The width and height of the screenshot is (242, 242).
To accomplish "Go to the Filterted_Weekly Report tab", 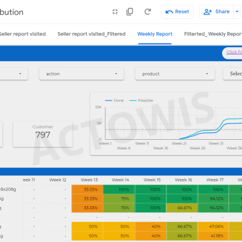I will click(213, 34).
